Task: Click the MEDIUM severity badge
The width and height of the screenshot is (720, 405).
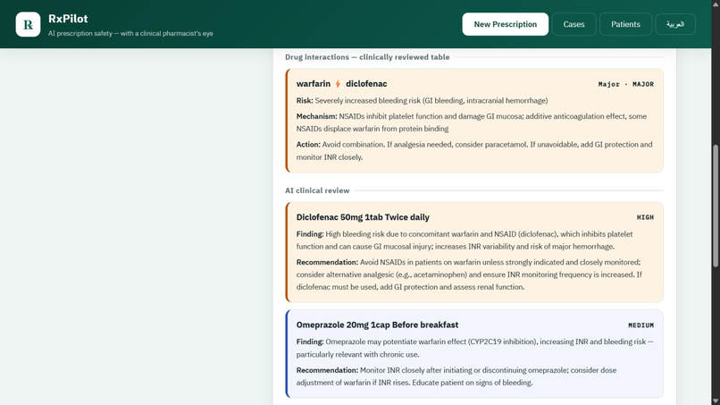Action: (x=641, y=325)
